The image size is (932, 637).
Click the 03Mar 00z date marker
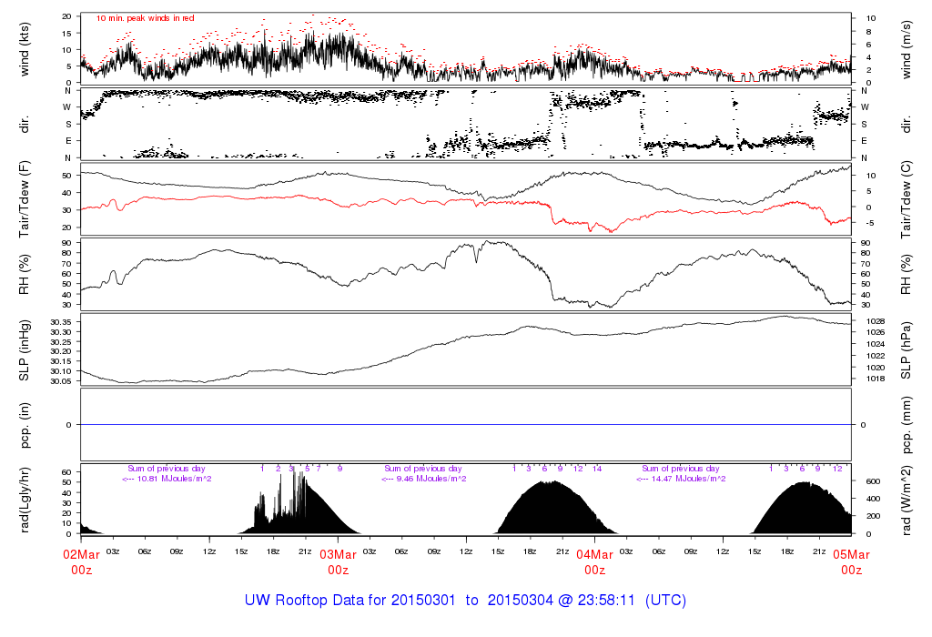pos(338,561)
